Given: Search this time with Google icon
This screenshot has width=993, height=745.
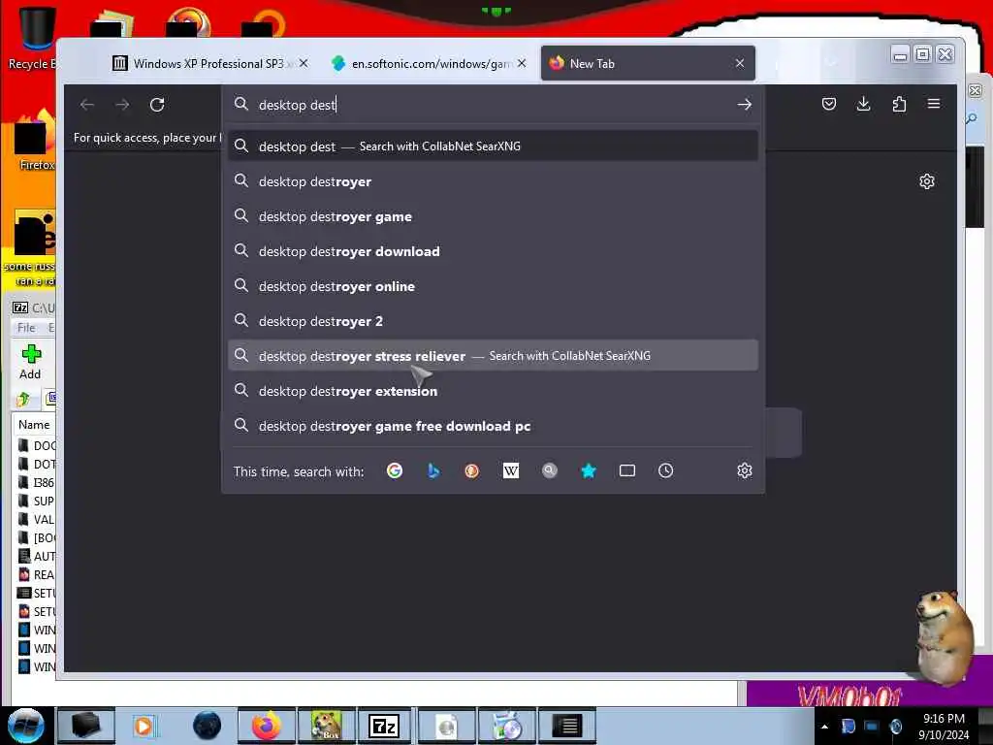Looking at the screenshot, I should [395, 470].
